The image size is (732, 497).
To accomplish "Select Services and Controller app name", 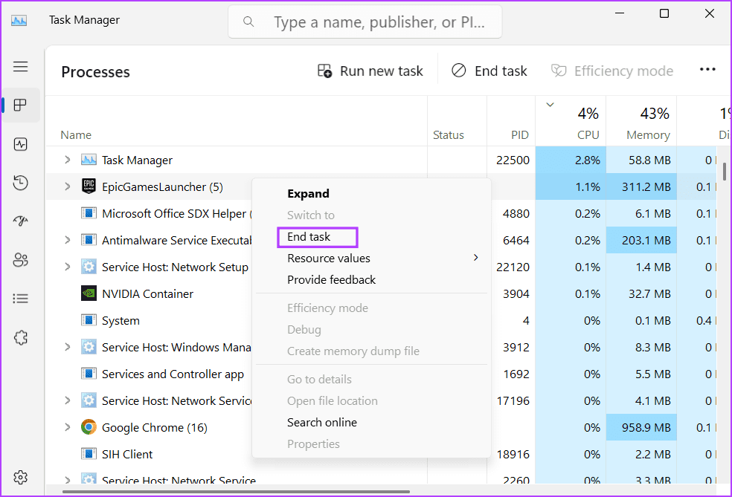I will [x=173, y=374].
